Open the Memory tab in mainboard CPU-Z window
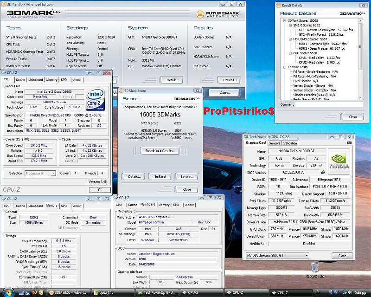Image resolution: width=371 pixels, height=297 pixels. [164, 205]
